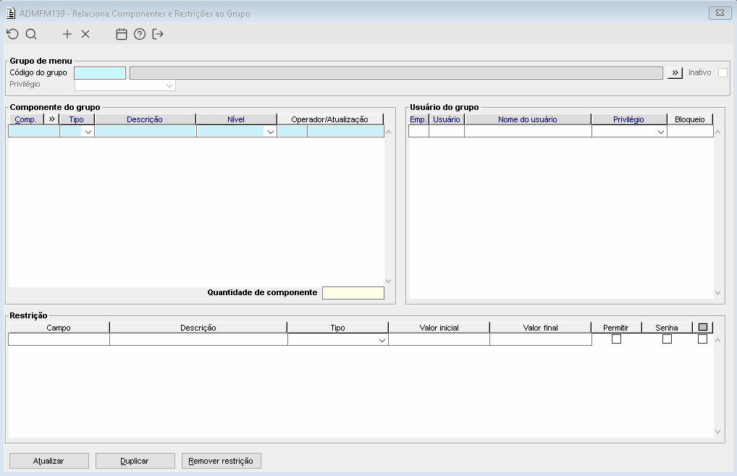The height and width of the screenshot is (476, 737).
Task: Click the Quantidade de componente field
Action: pos(353,293)
